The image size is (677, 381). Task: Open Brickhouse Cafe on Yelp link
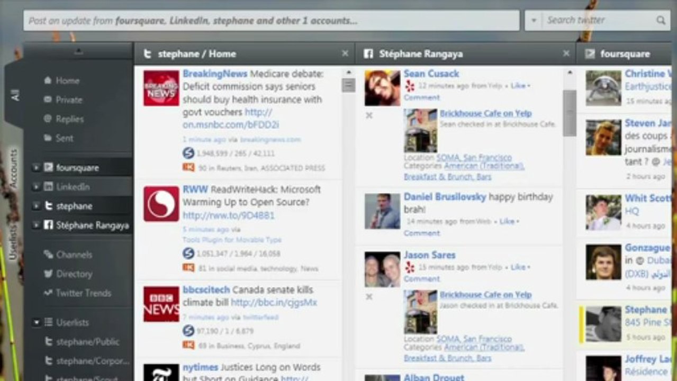tap(485, 113)
